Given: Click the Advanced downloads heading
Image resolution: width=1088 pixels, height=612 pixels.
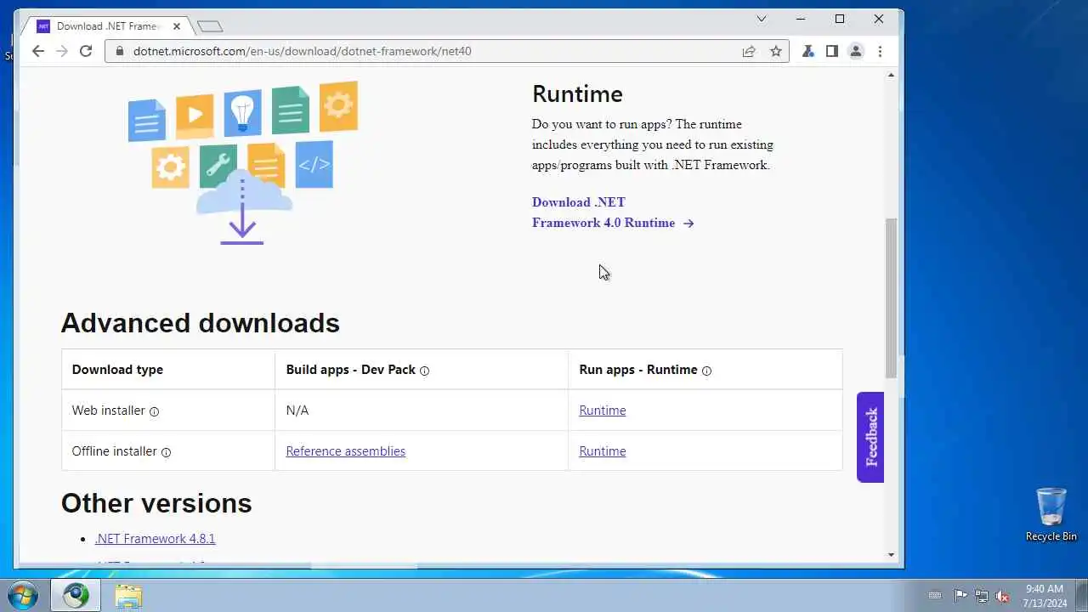Looking at the screenshot, I should tap(200, 323).
